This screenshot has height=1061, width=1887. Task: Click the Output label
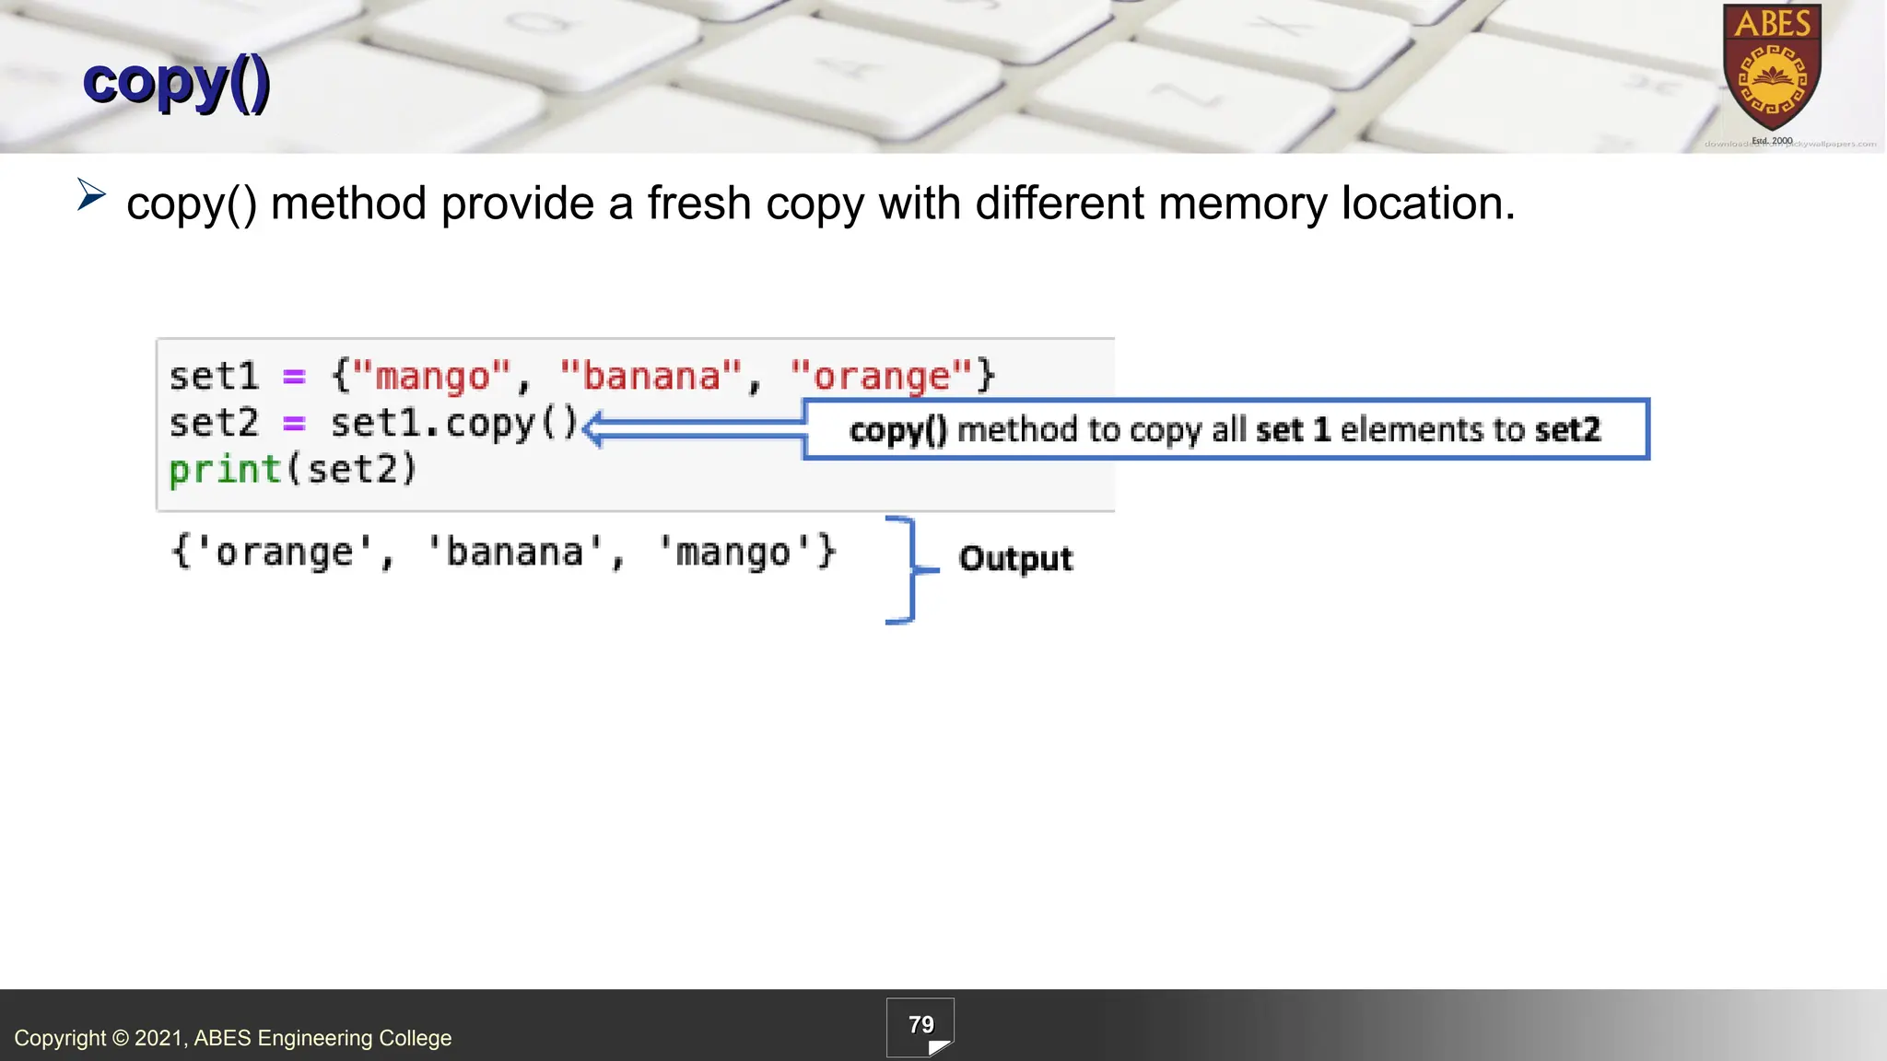pos(1015,559)
